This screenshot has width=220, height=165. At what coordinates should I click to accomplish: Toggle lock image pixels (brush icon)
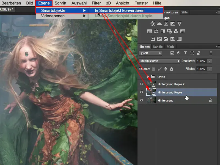tap(159, 69)
